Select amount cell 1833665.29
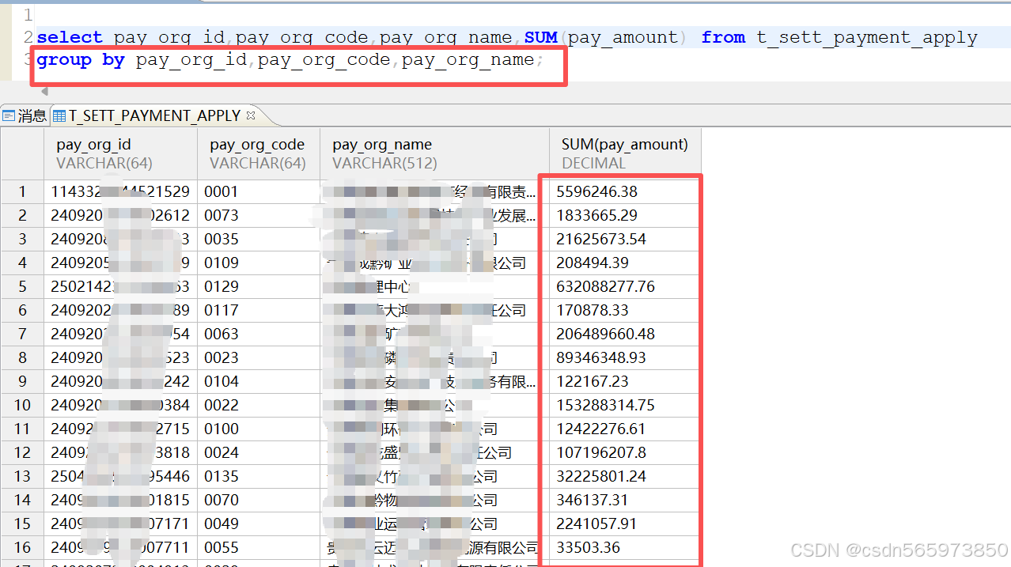The width and height of the screenshot is (1011, 567). tap(625, 215)
